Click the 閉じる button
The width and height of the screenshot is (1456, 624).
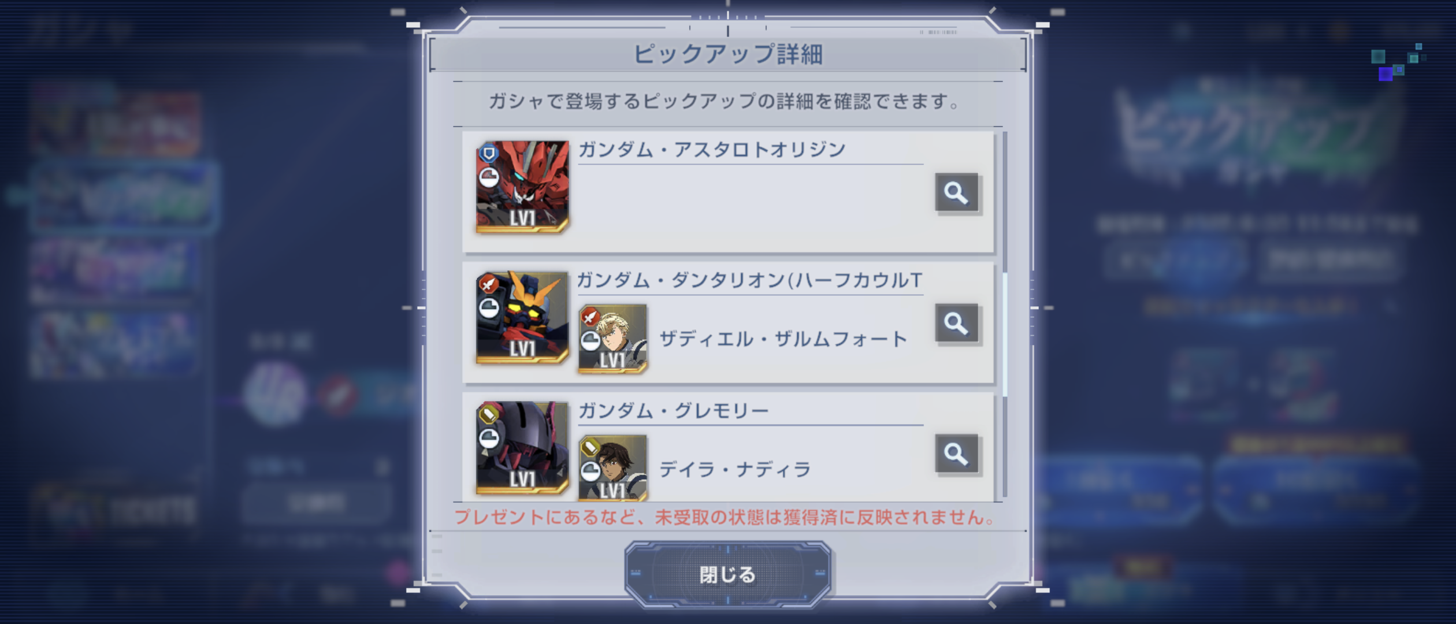727,574
